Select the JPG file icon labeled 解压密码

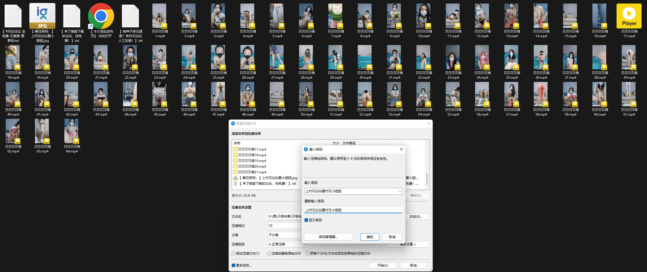[x=42, y=16]
